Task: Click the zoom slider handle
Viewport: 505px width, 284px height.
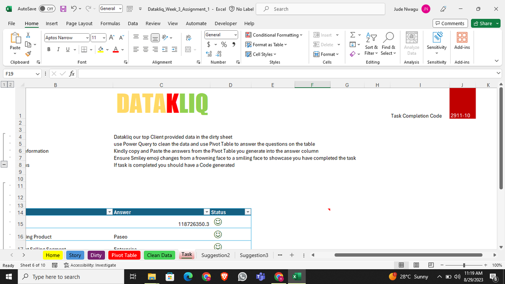Action: (463, 265)
